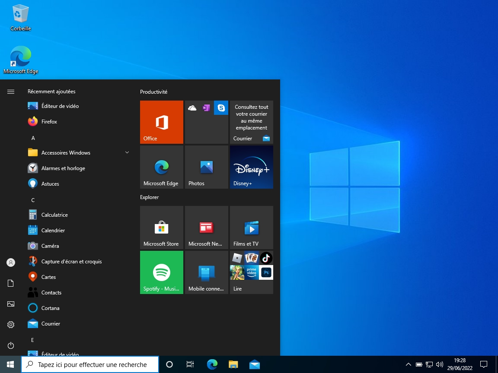Jump to letter C in app list

tap(33, 200)
